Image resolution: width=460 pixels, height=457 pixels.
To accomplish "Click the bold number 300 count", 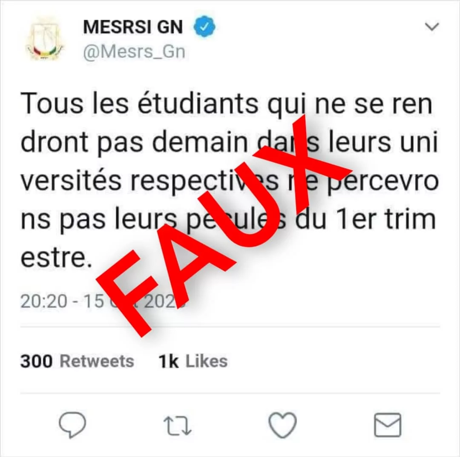I will [36, 361].
